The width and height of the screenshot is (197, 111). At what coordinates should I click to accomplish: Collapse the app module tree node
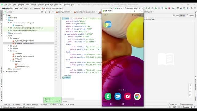click(x=4, y=15)
